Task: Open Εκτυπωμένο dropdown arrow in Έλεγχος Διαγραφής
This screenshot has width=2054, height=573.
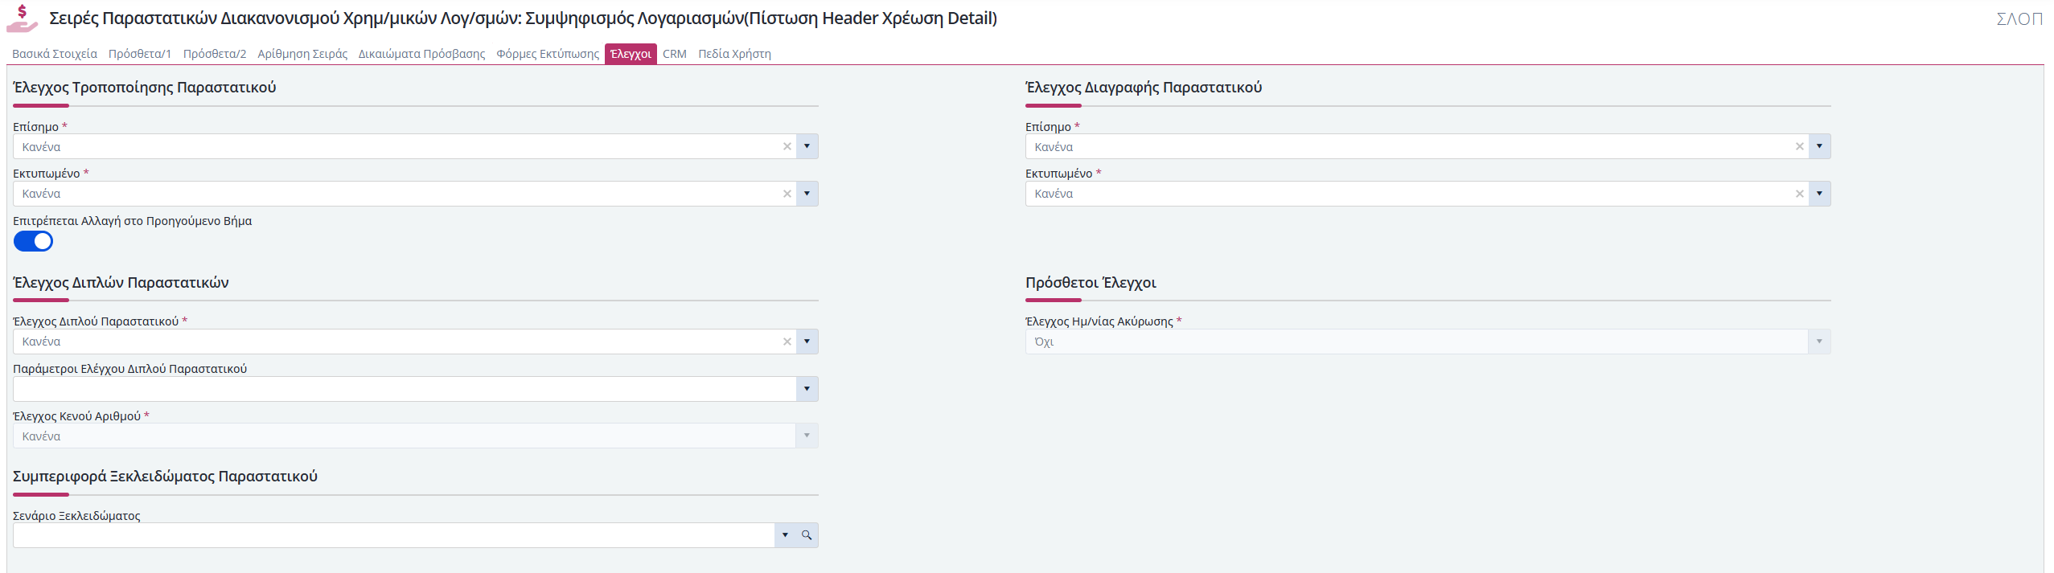Action: tap(1819, 194)
